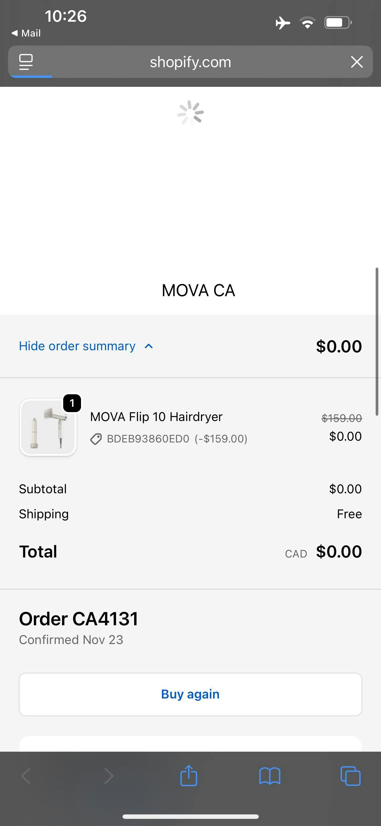Tap the quantity badge on product image
The height and width of the screenshot is (826, 381).
point(72,403)
